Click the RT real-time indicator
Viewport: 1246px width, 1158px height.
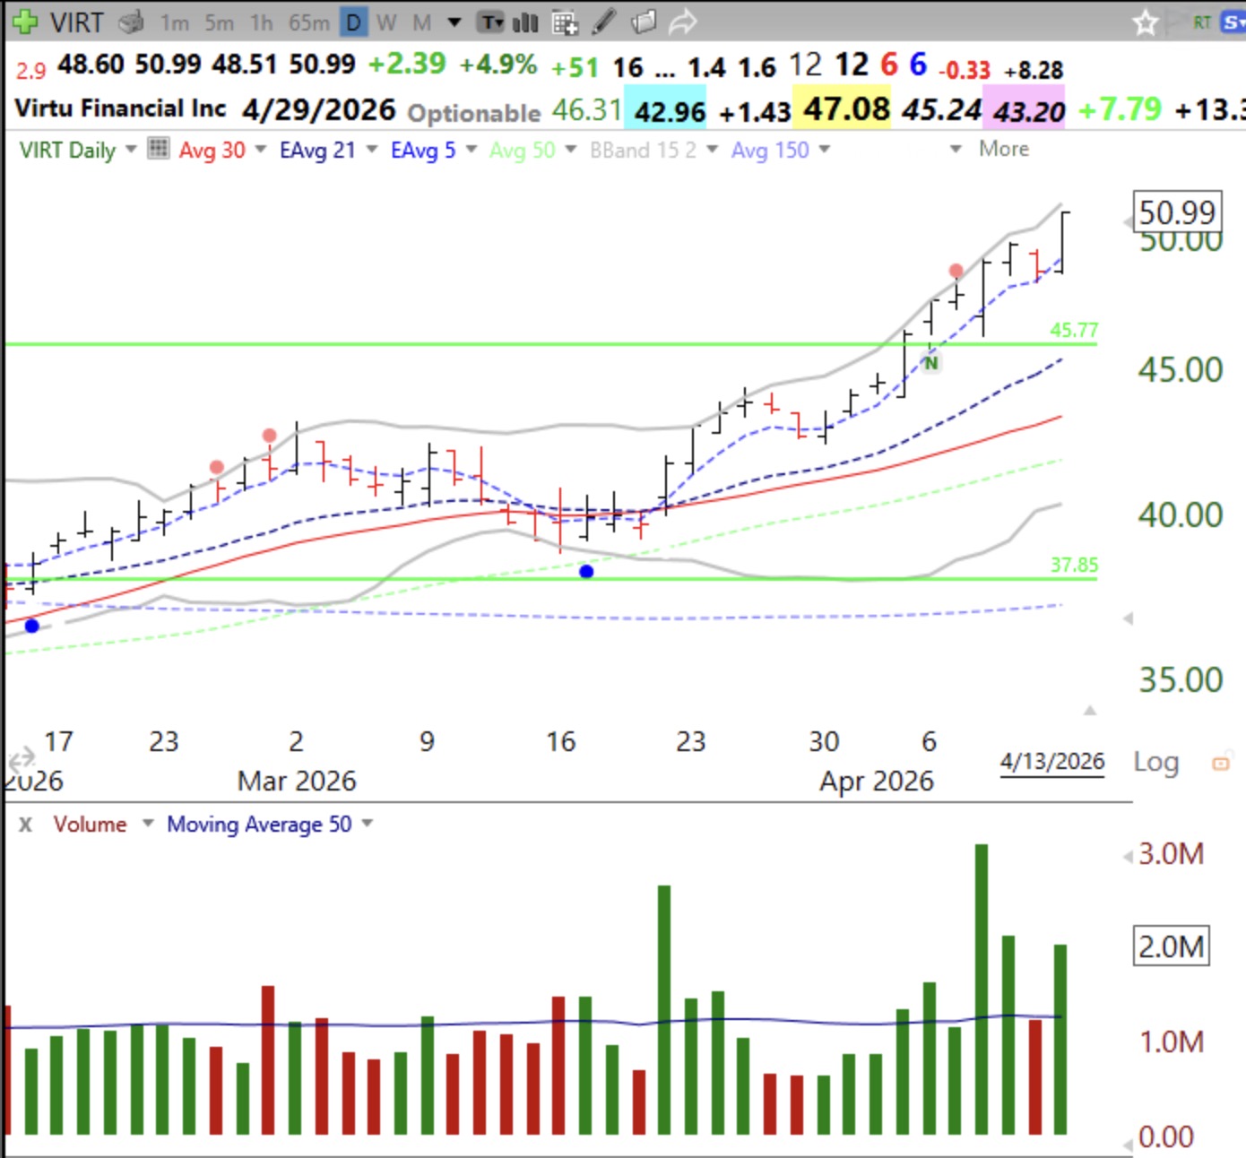point(1202,22)
